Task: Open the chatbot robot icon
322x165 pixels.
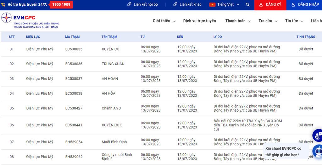Action: (x=318, y=151)
